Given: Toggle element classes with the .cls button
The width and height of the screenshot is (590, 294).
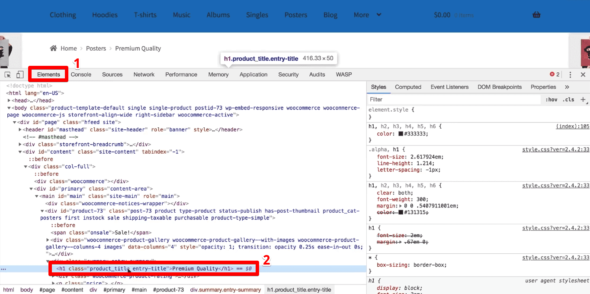Looking at the screenshot, I should click(x=568, y=99).
